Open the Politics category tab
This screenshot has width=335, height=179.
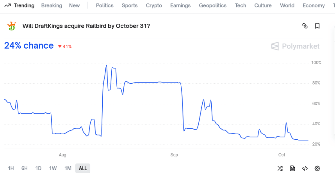[105, 5]
